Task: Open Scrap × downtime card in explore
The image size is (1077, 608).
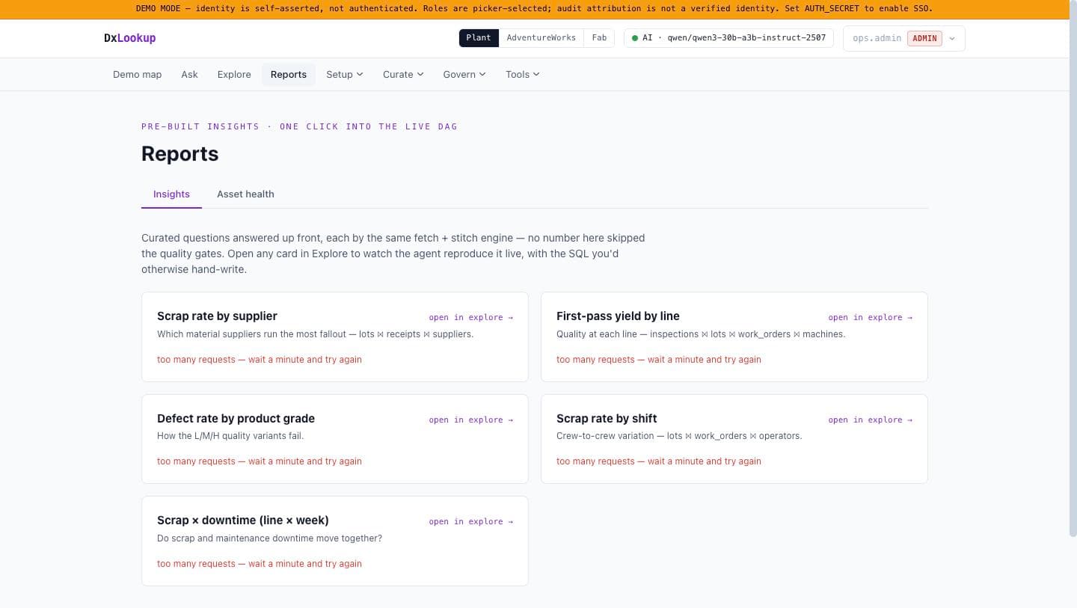Action: 471,522
